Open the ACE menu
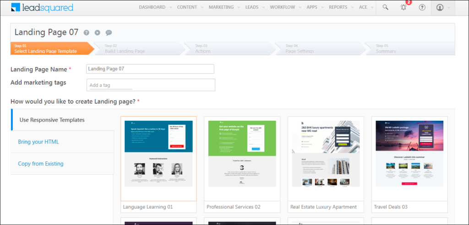Screen dimensions: 469x225 pos(363,7)
